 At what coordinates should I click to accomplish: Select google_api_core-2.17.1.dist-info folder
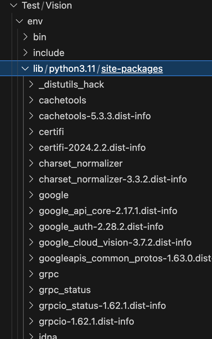point(108,210)
